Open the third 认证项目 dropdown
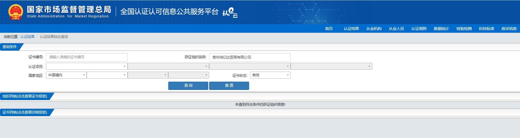The width and height of the screenshot is (520, 138). (x=250, y=66)
